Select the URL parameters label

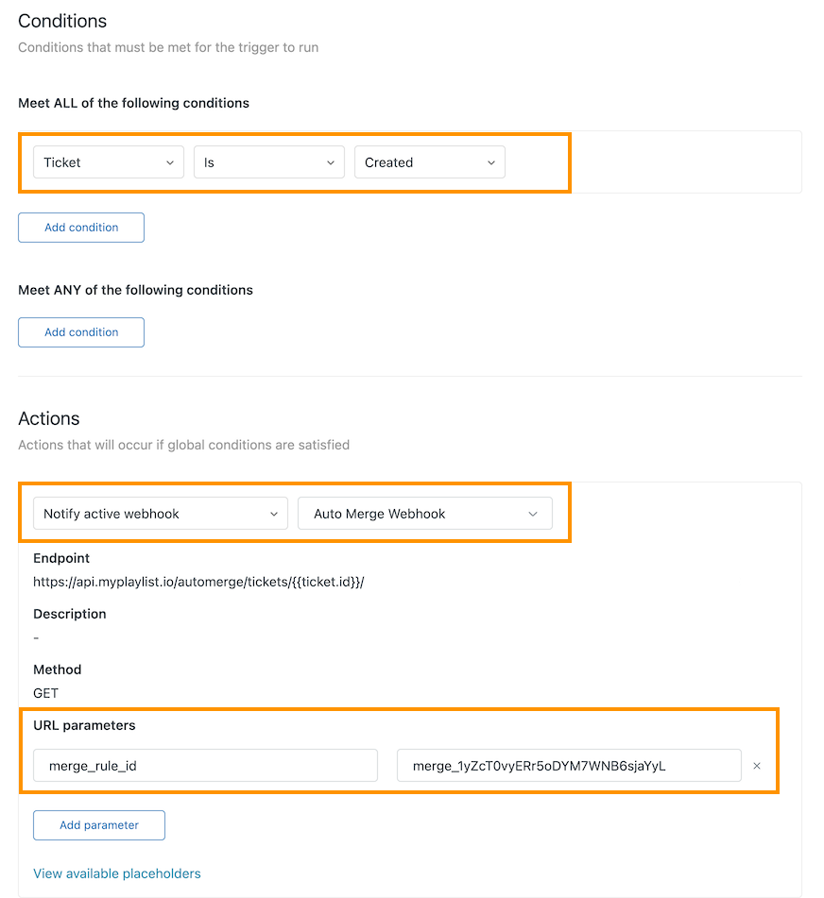pos(84,725)
